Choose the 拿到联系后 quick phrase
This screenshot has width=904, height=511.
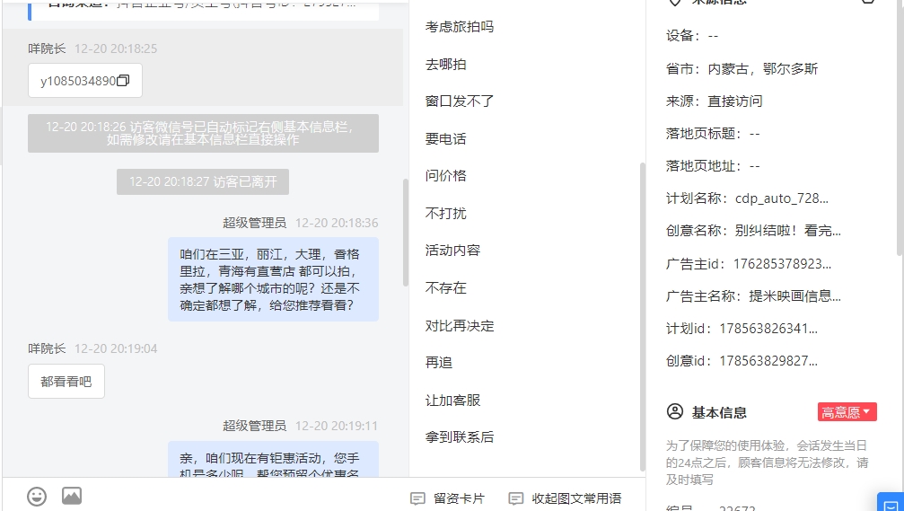459,437
